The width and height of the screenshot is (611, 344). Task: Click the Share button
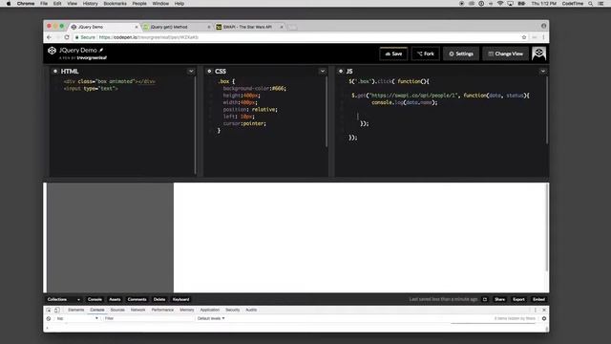click(500, 299)
